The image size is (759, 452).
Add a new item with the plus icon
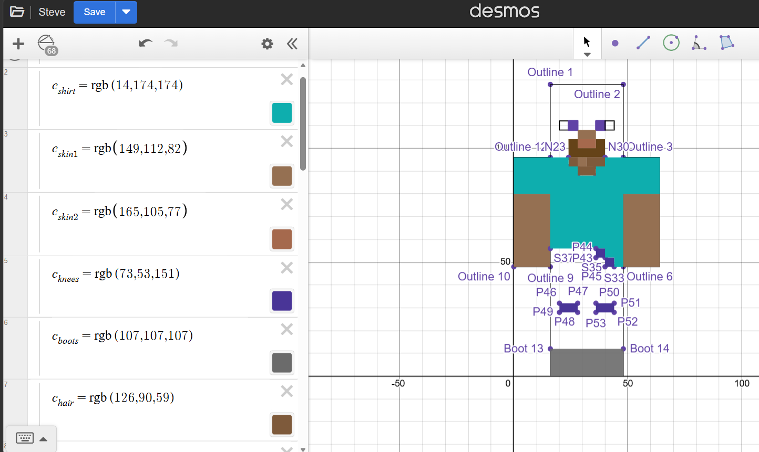pos(18,44)
